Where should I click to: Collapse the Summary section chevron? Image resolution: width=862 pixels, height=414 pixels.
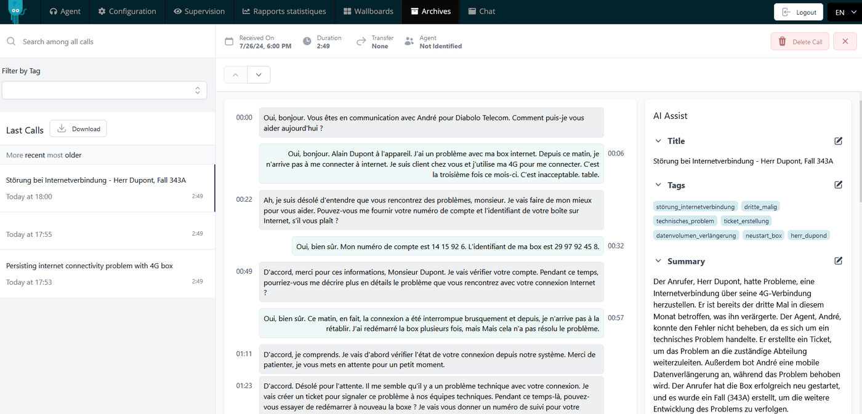coord(658,261)
